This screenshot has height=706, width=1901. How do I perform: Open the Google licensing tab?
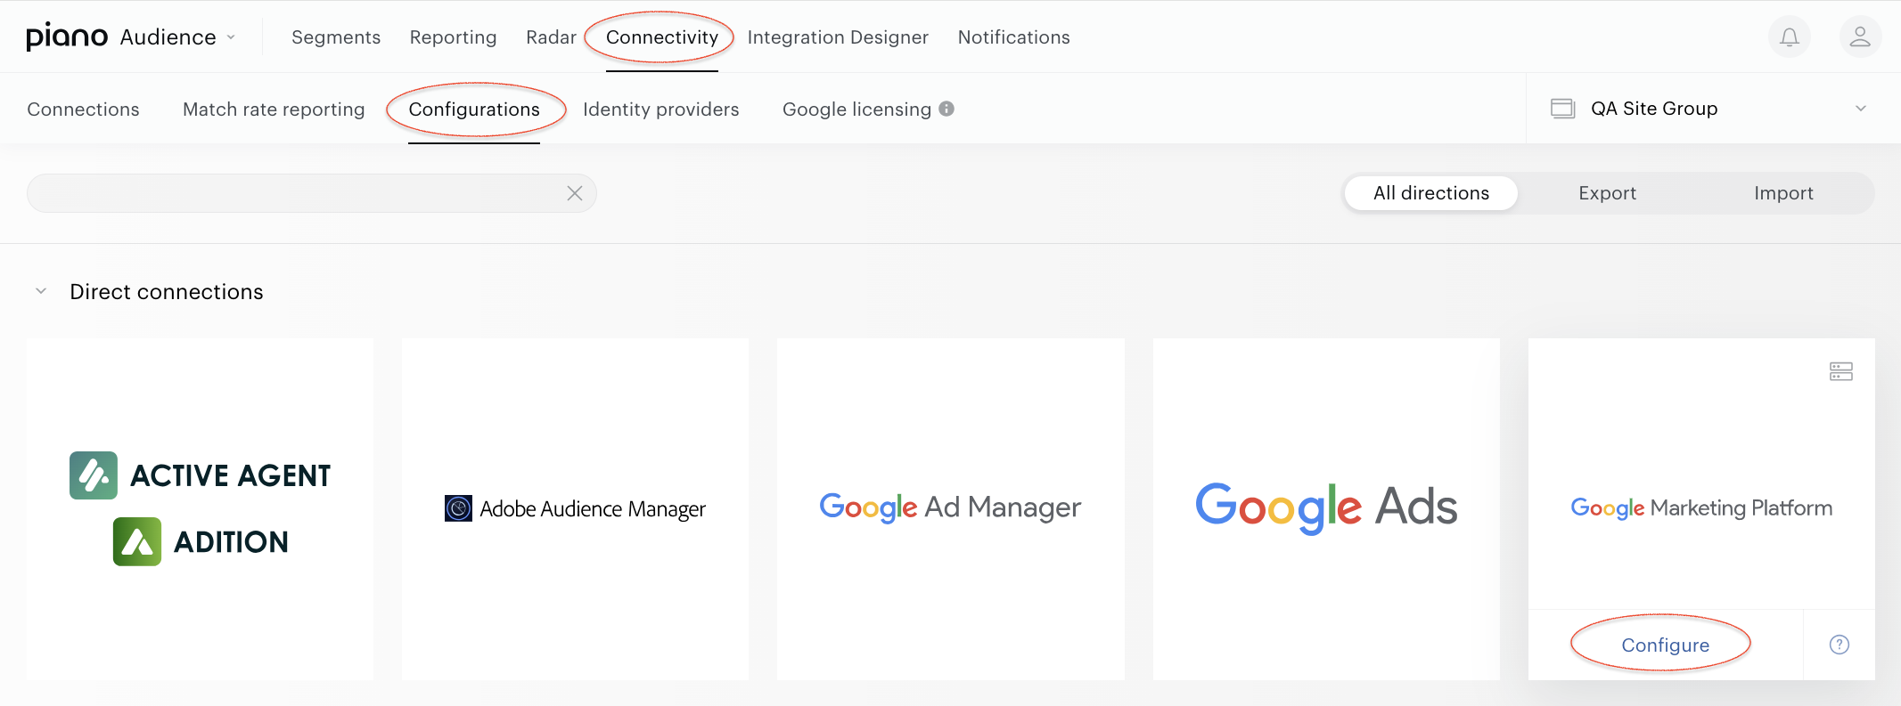coord(856,110)
